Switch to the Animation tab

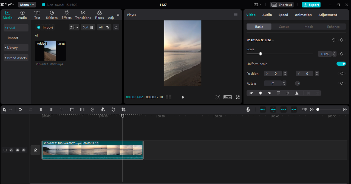tap(303, 15)
